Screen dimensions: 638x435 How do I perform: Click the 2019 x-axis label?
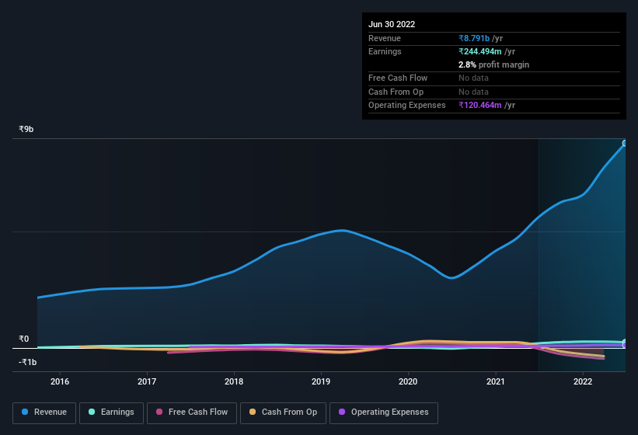321,381
